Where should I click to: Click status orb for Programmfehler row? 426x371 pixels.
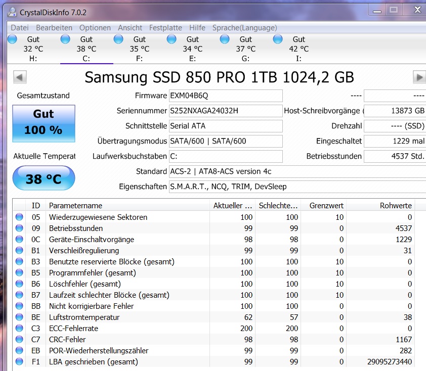coord(19,272)
